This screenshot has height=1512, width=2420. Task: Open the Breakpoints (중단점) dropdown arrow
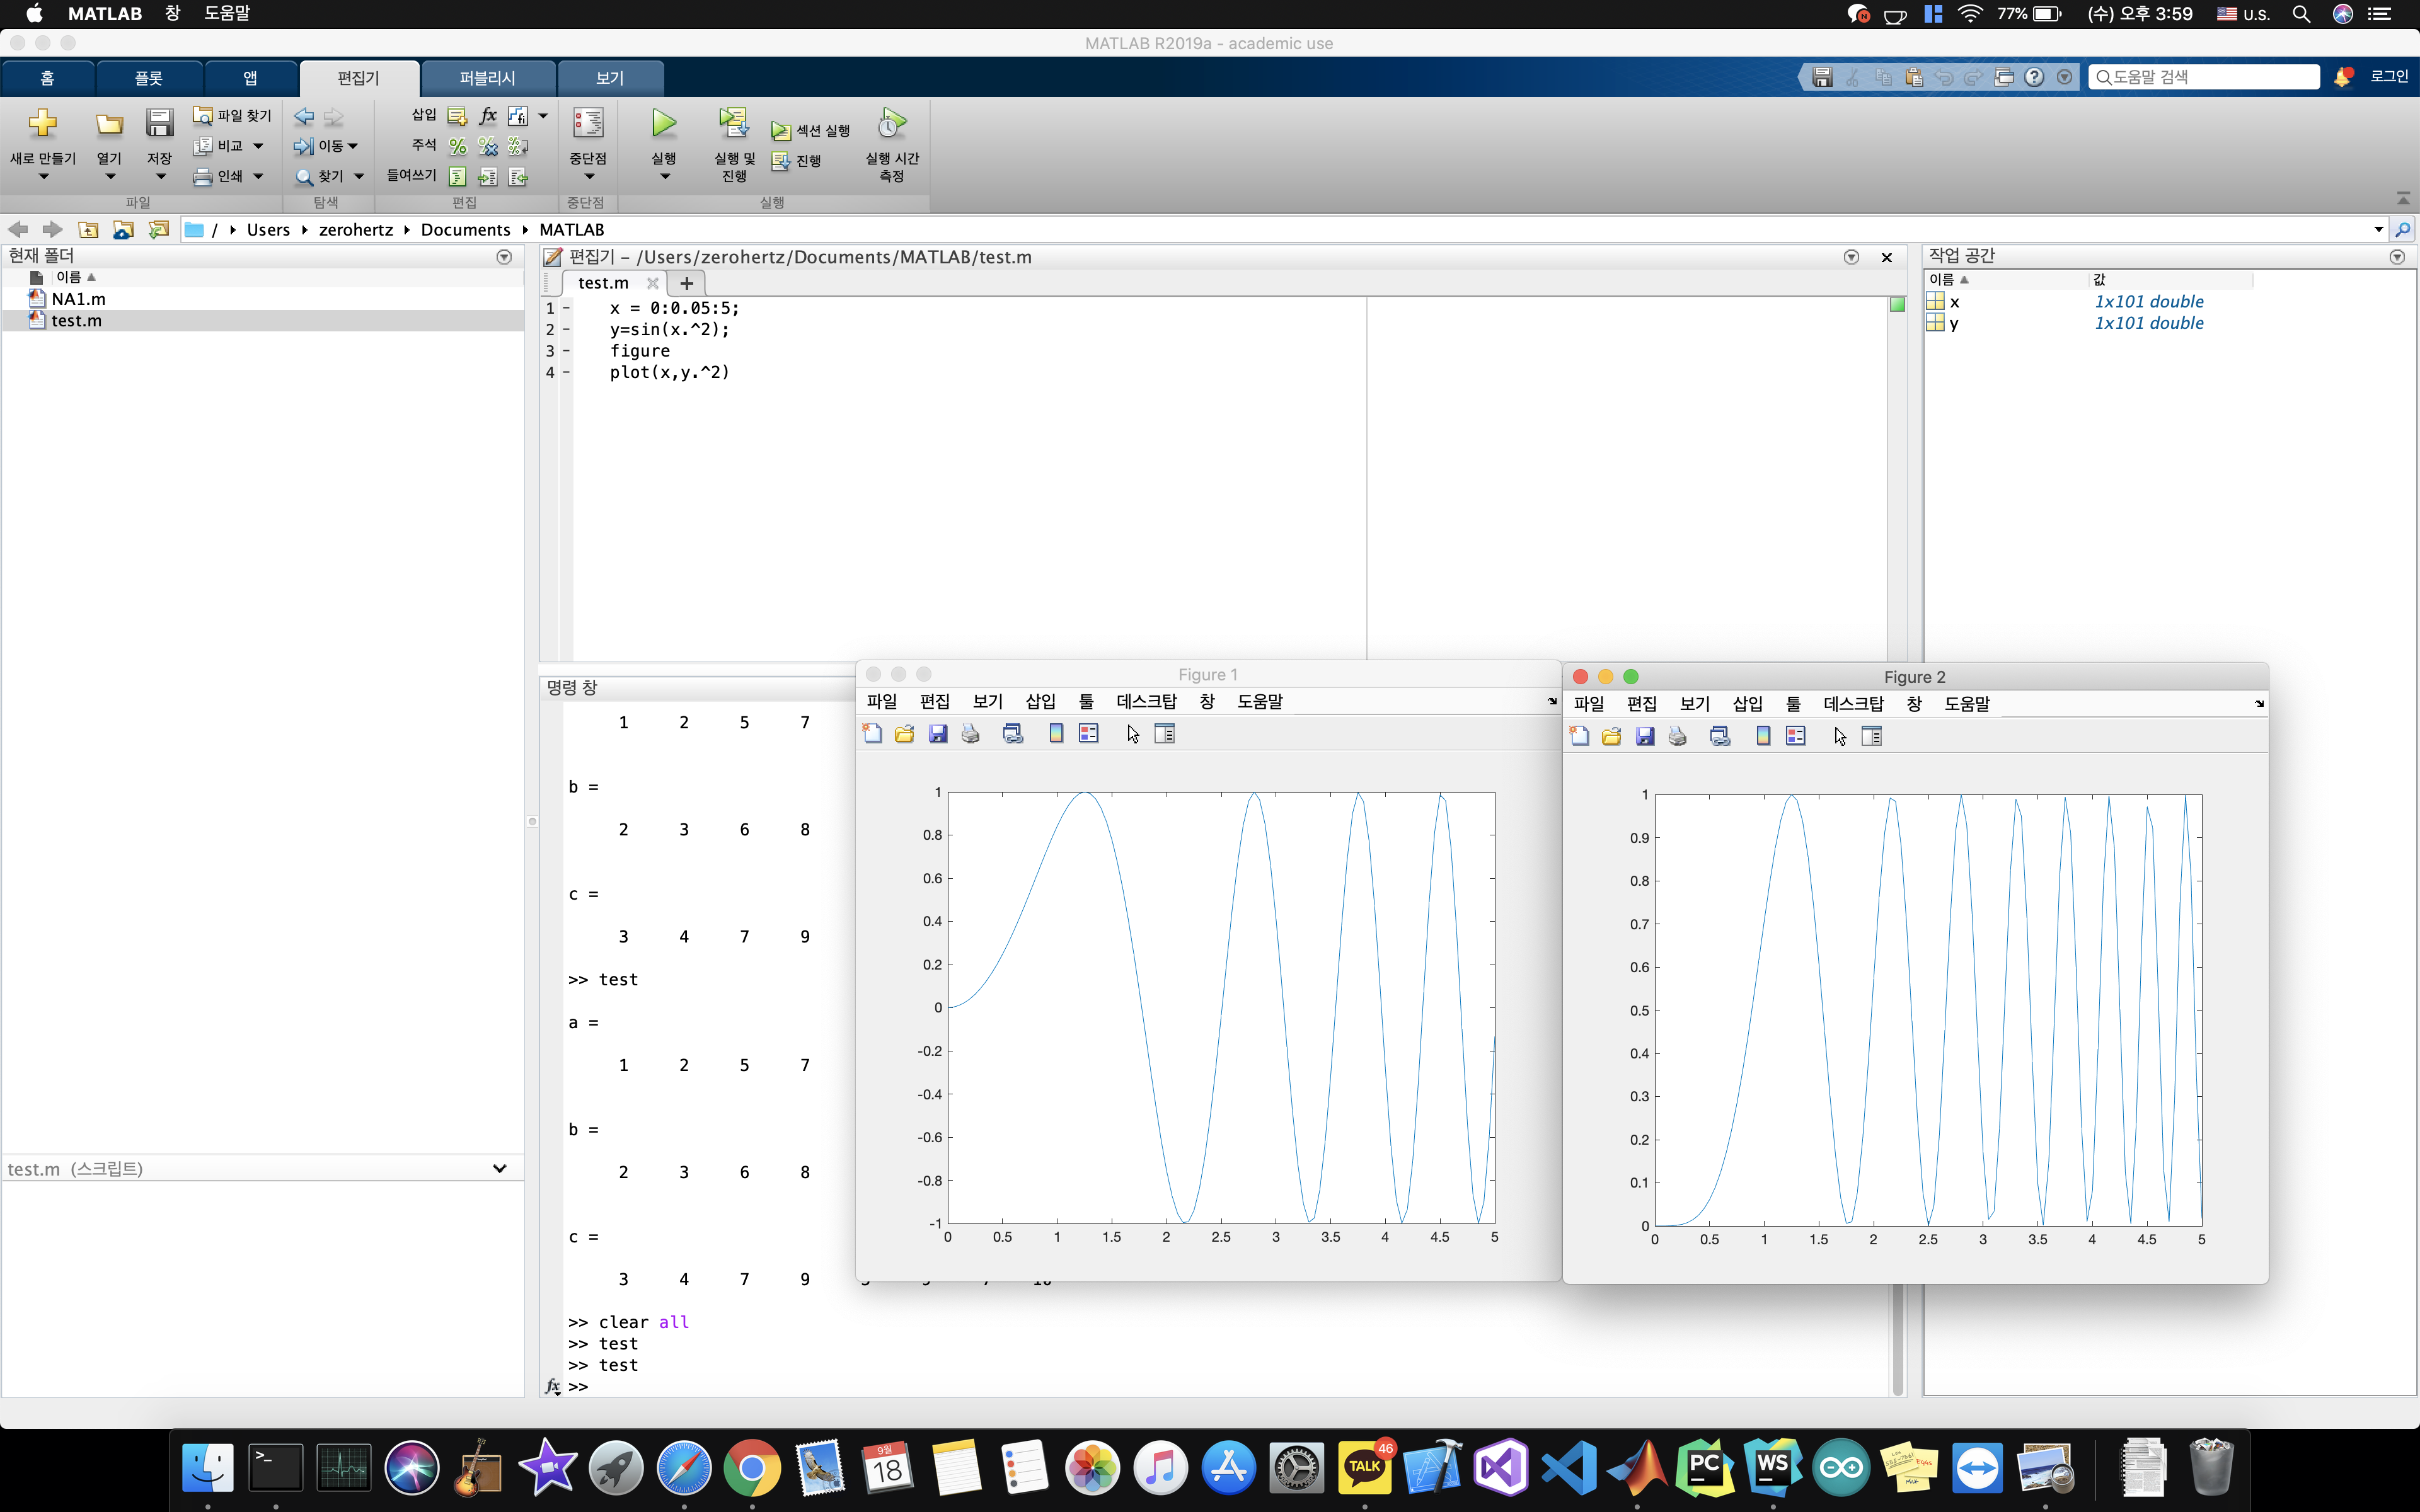click(x=589, y=177)
